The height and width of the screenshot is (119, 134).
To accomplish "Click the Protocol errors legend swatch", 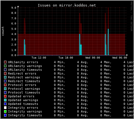I will pos(5,85).
